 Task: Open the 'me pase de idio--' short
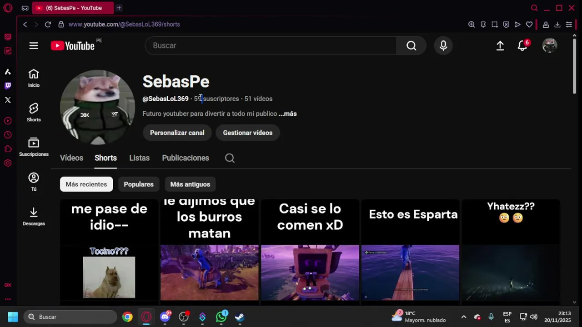tap(109, 252)
